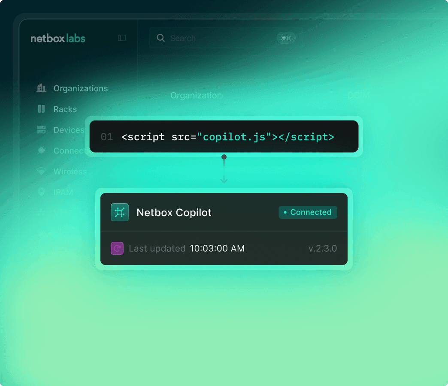Viewport: 448px width, 386px height.
Task: Click the purple Last updated clock icon
Action: point(117,248)
